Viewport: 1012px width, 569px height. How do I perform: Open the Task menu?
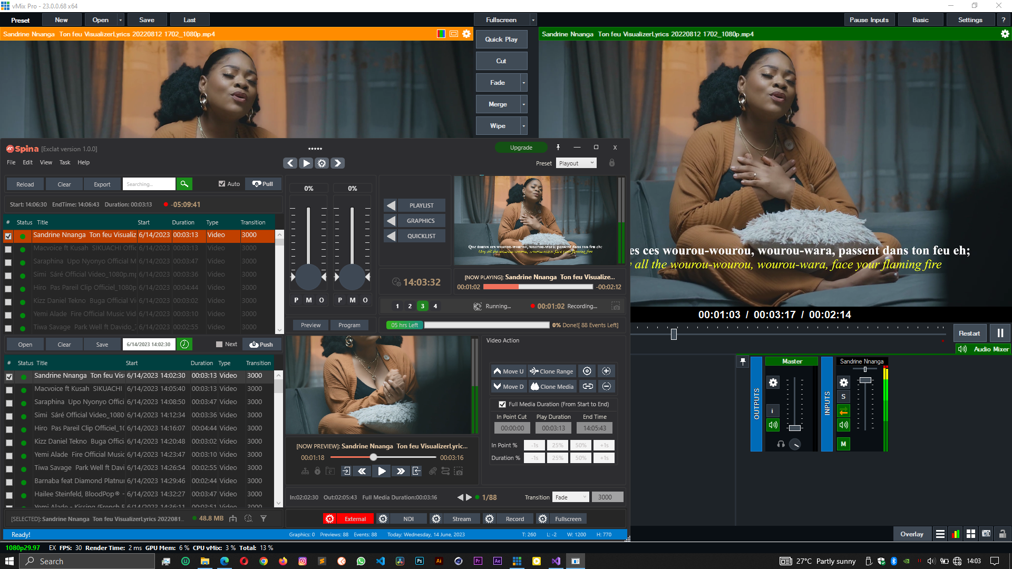click(x=64, y=162)
